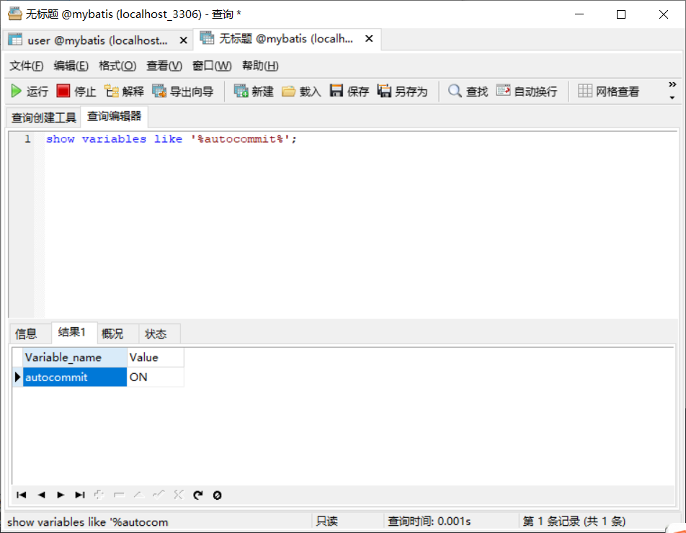Jump to the last record

click(x=80, y=495)
